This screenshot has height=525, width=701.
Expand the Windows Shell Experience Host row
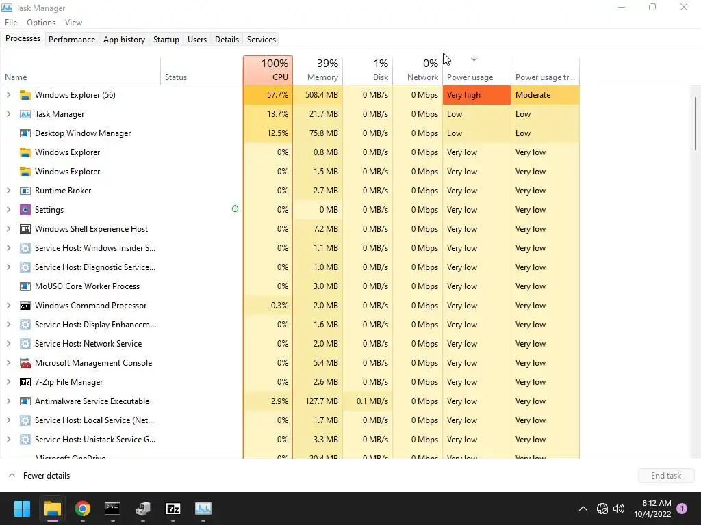(8, 229)
